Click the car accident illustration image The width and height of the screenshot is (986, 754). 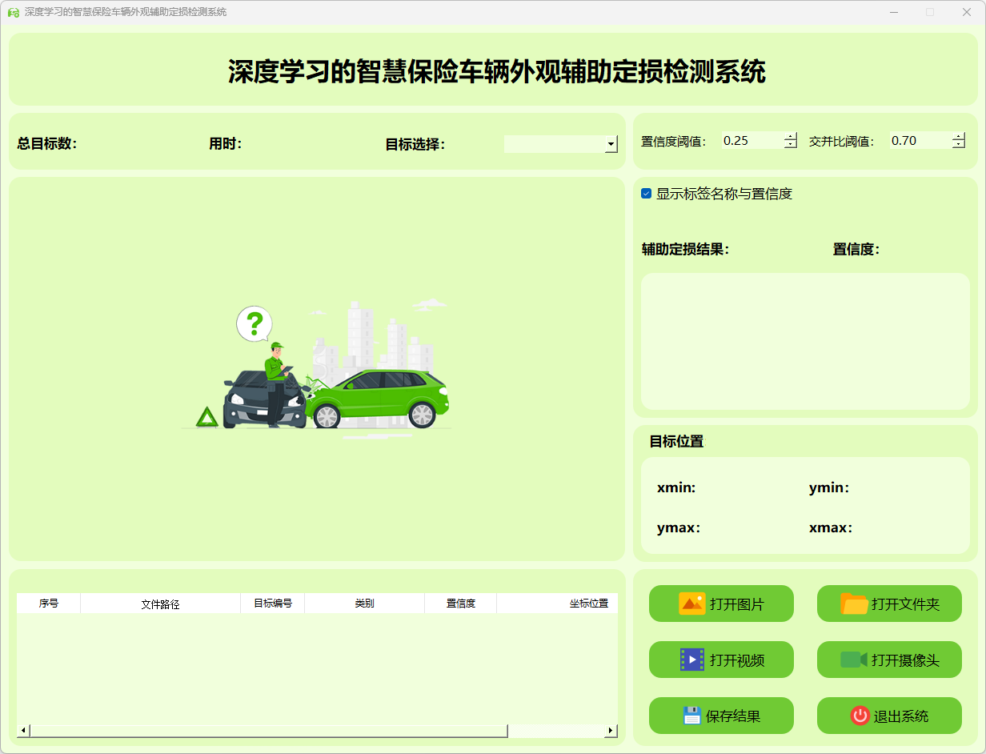tap(320, 368)
